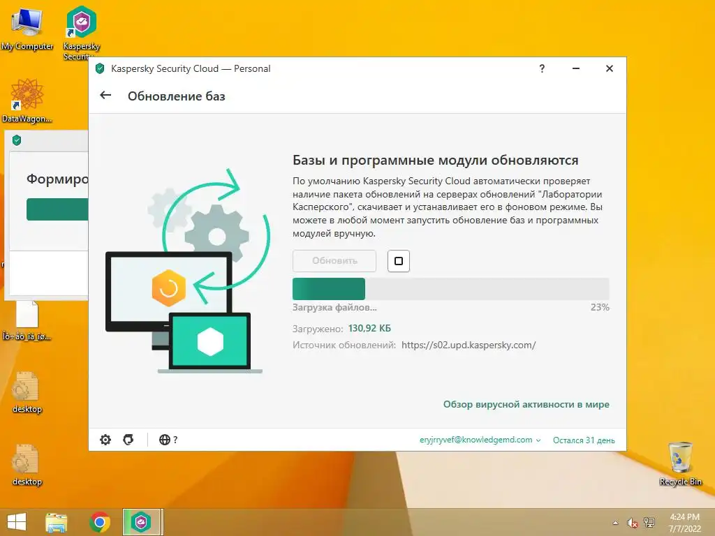Open help question mark in title bar

542,68
